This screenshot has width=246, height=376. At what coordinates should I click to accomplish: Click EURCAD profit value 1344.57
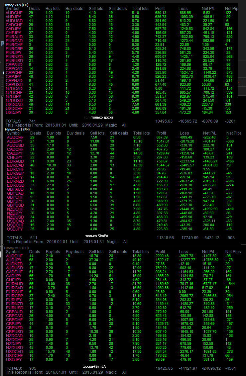click(x=163, y=165)
